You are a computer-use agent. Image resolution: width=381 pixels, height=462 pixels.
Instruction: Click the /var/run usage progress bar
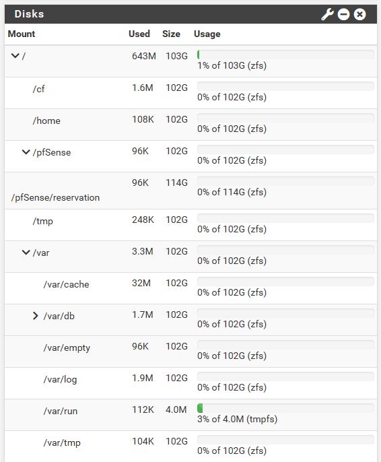pyautogui.click(x=285, y=408)
